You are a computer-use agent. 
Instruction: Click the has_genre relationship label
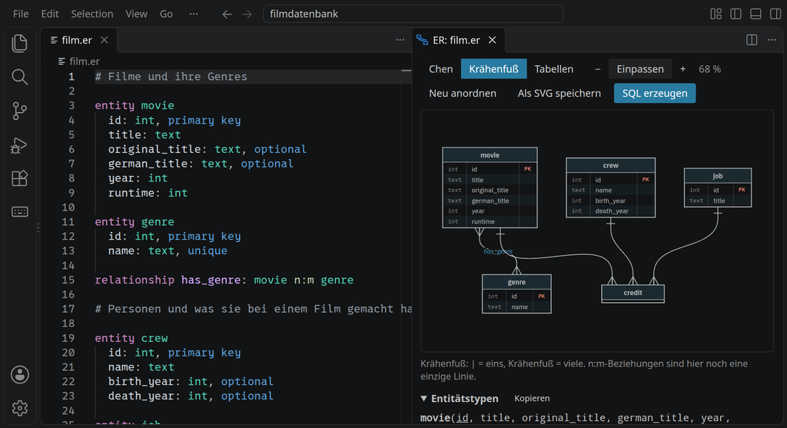498,251
